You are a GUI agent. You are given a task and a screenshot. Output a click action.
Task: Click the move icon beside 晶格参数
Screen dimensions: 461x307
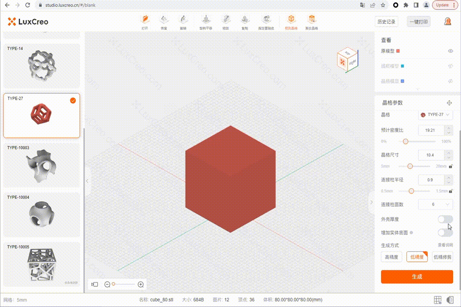(449, 103)
